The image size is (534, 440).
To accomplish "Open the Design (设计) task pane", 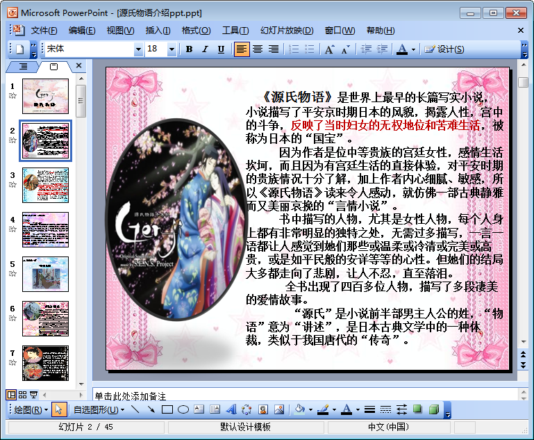I will click(x=444, y=49).
